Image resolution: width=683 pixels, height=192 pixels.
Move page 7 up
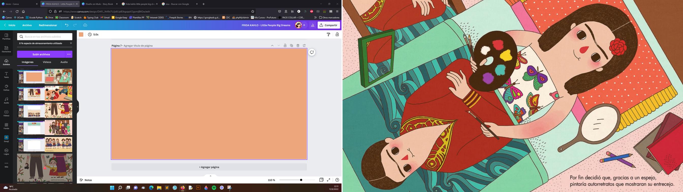click(272, 46)
